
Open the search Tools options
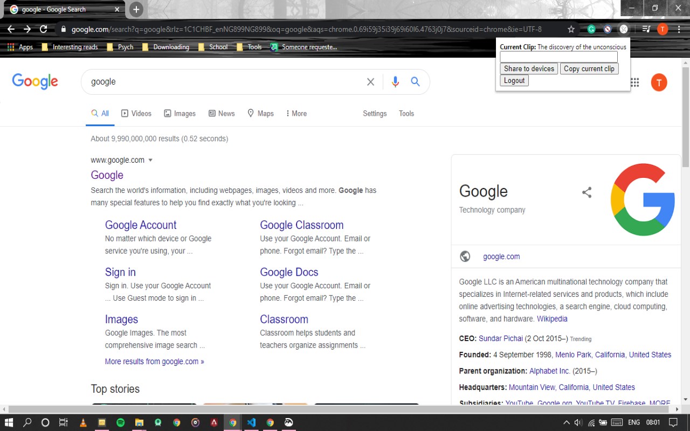click(x=406, y=114)
